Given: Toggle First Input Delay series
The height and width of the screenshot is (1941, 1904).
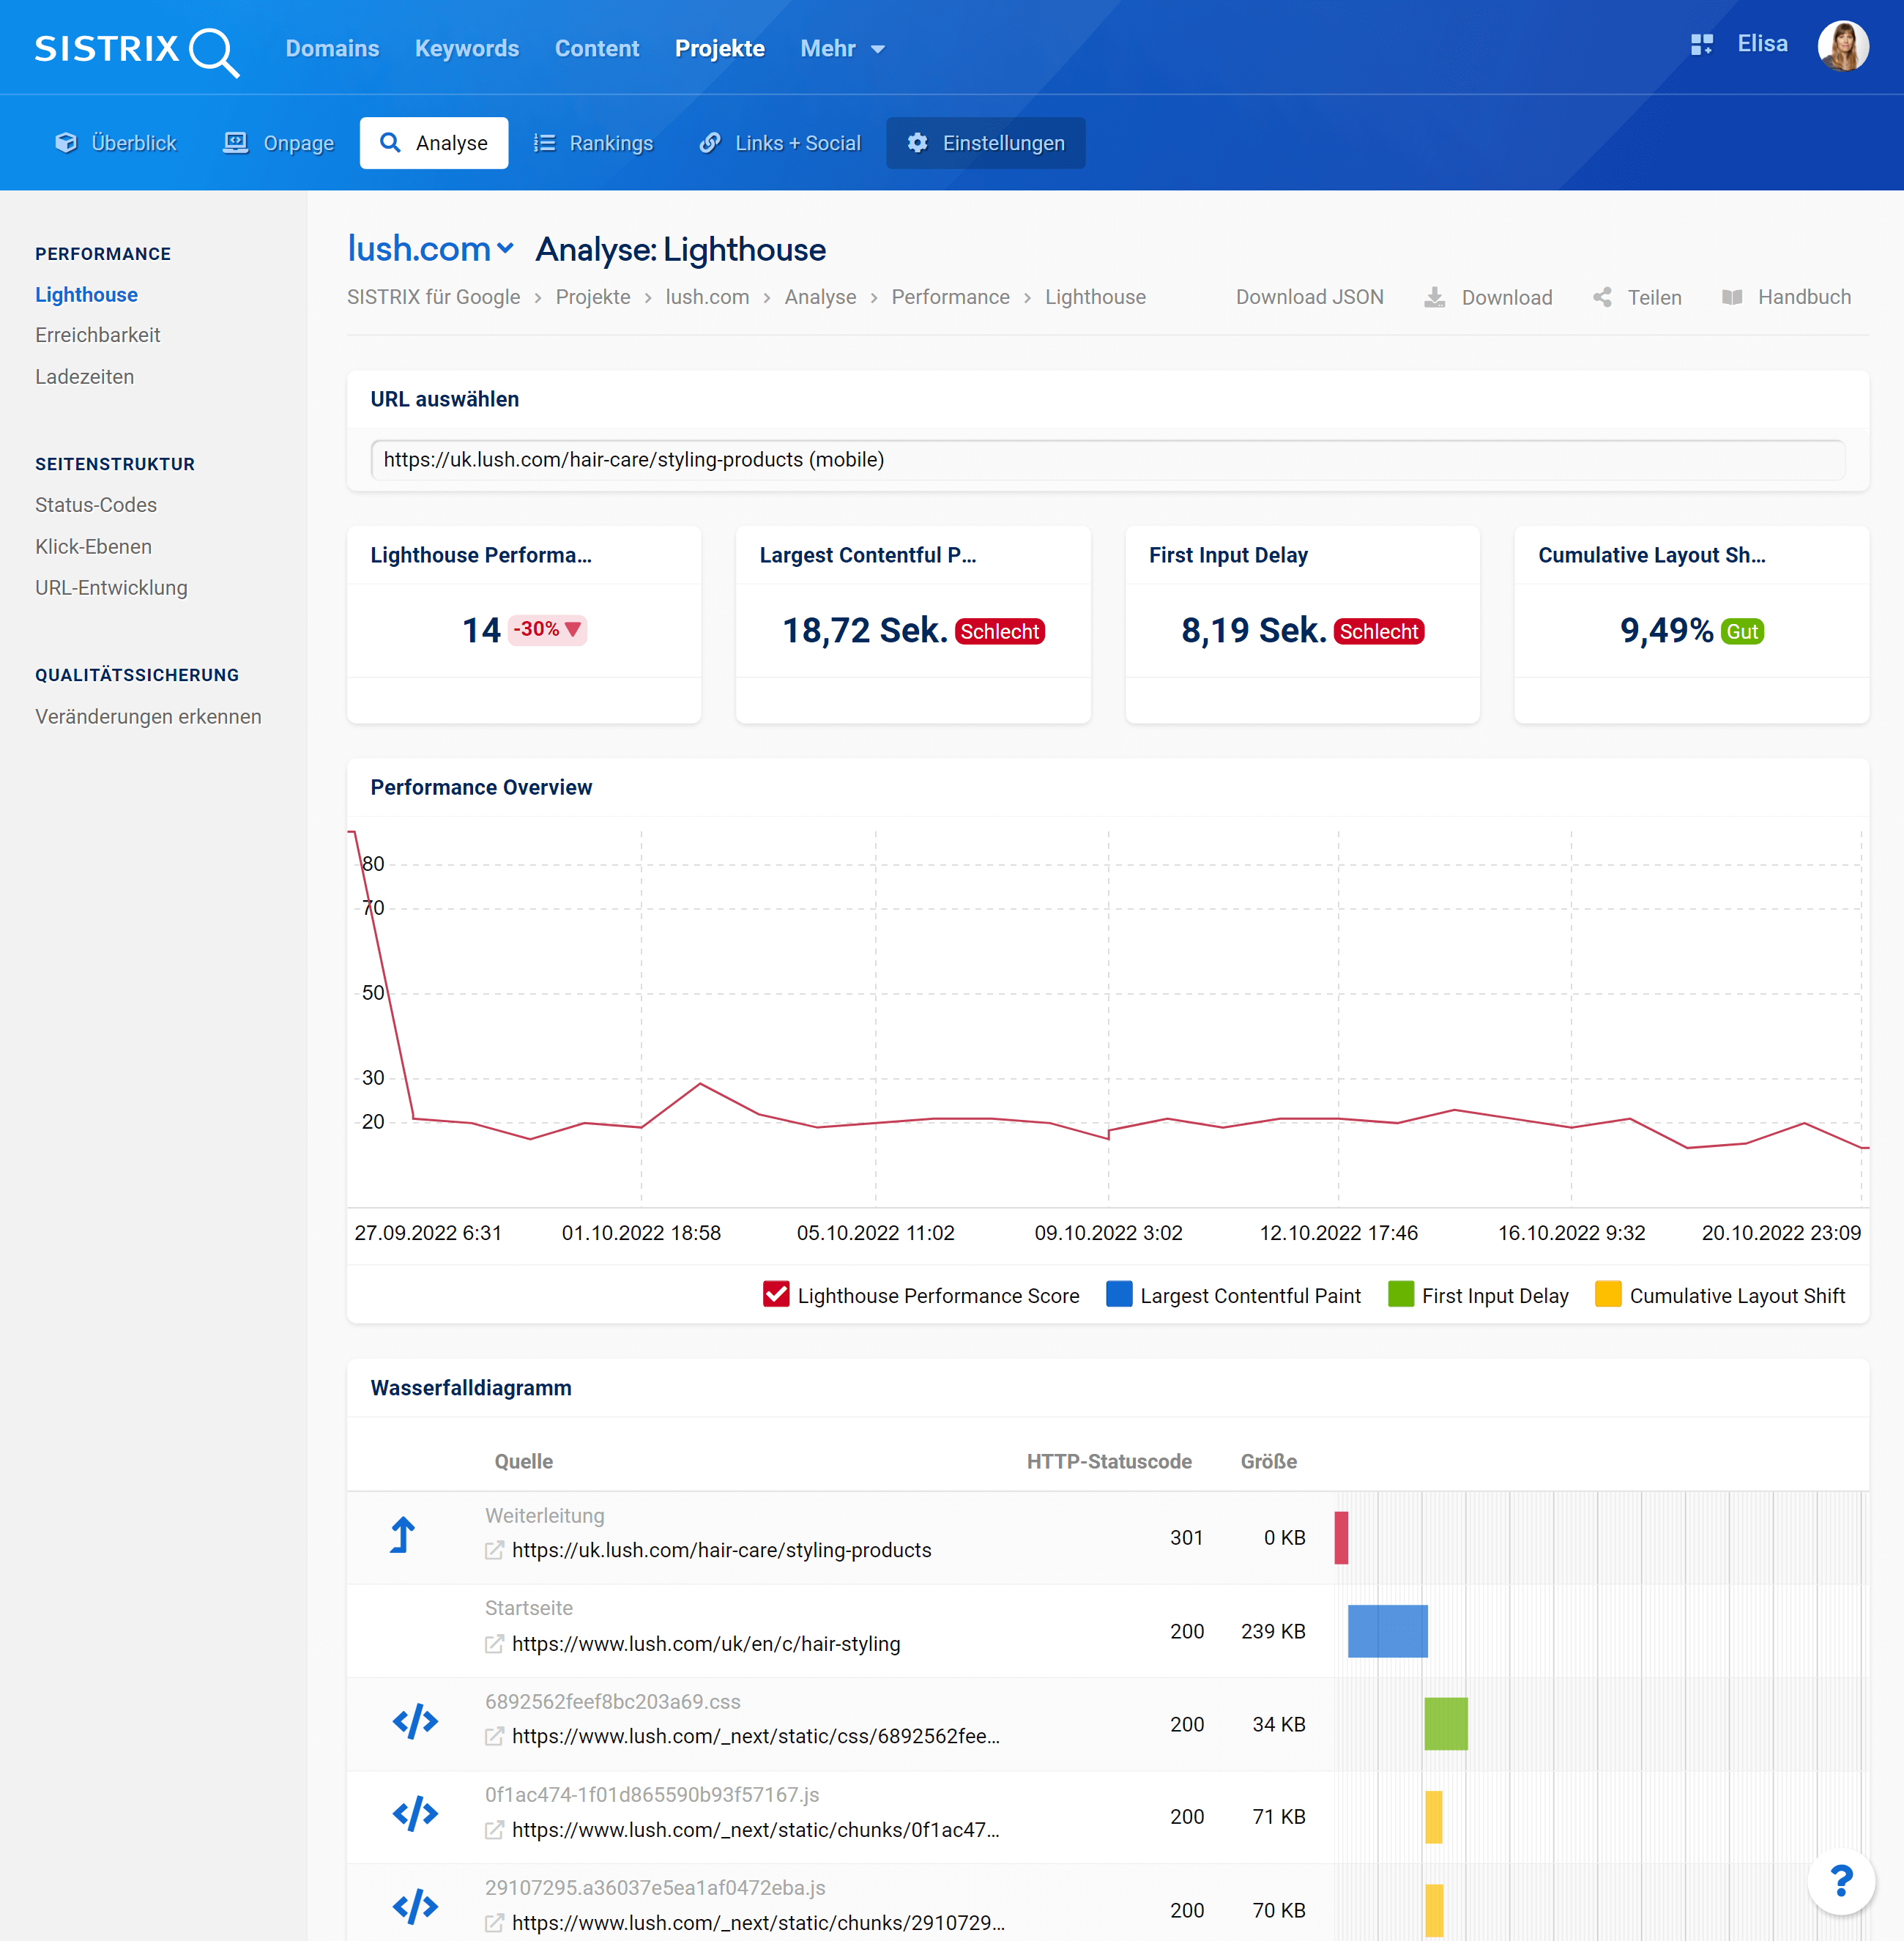Looking at the screenshot, I should click(1401, 1294).
